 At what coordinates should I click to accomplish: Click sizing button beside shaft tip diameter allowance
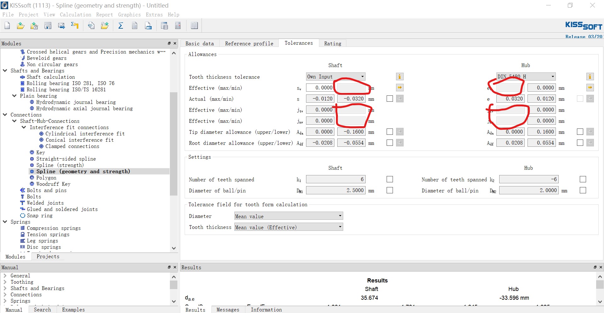coord(400,132)
